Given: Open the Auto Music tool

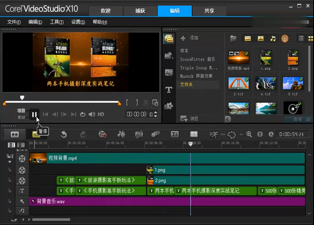Looking at the screenshot, I should pyautogui.click(x=139, y=134).
